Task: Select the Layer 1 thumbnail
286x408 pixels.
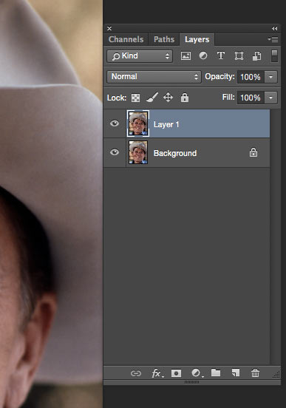Action: [x=138, y=123]
